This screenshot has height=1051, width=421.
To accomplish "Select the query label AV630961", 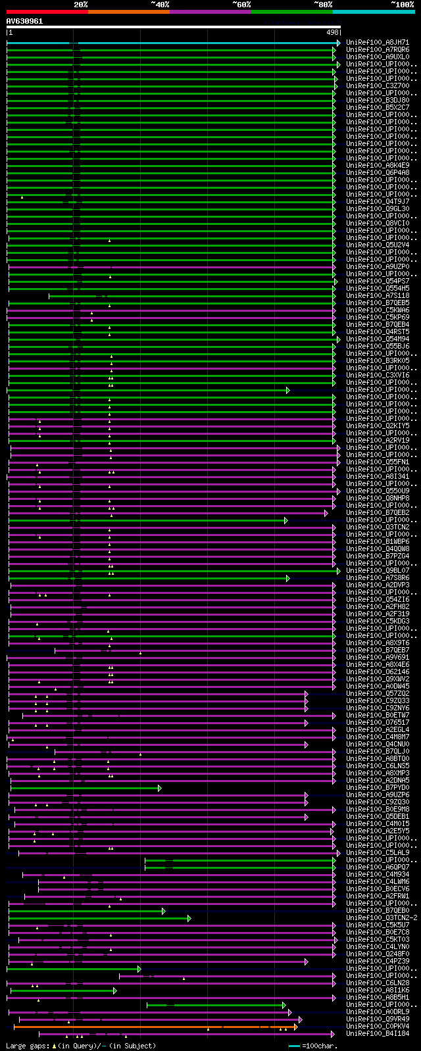I will [x=24, y=21].
